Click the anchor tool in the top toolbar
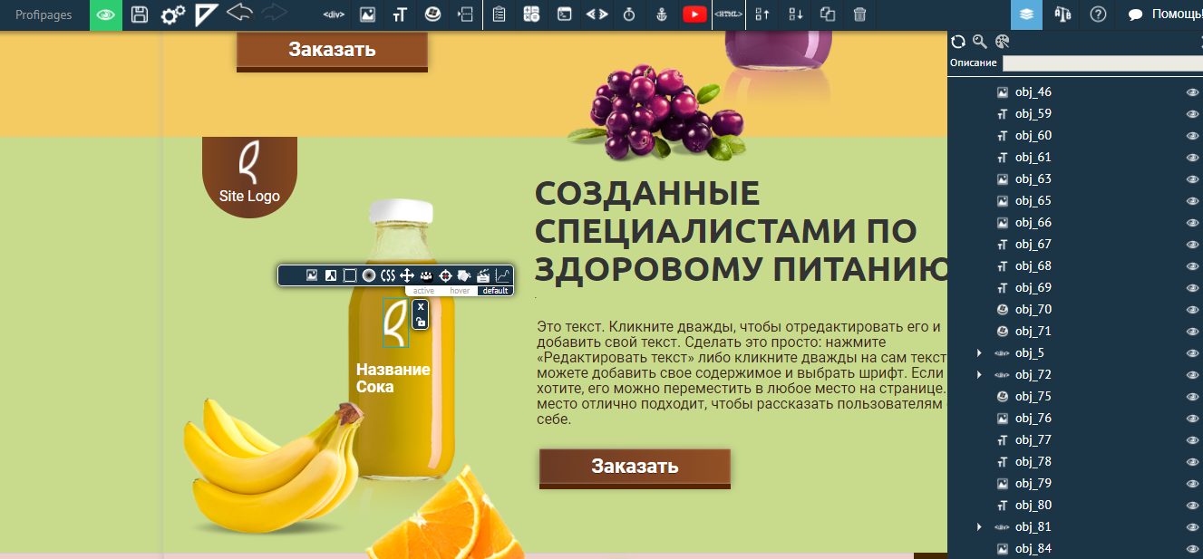Viewport: 1203px width, 559px height. pyautogui.click(x=661, y=14)
